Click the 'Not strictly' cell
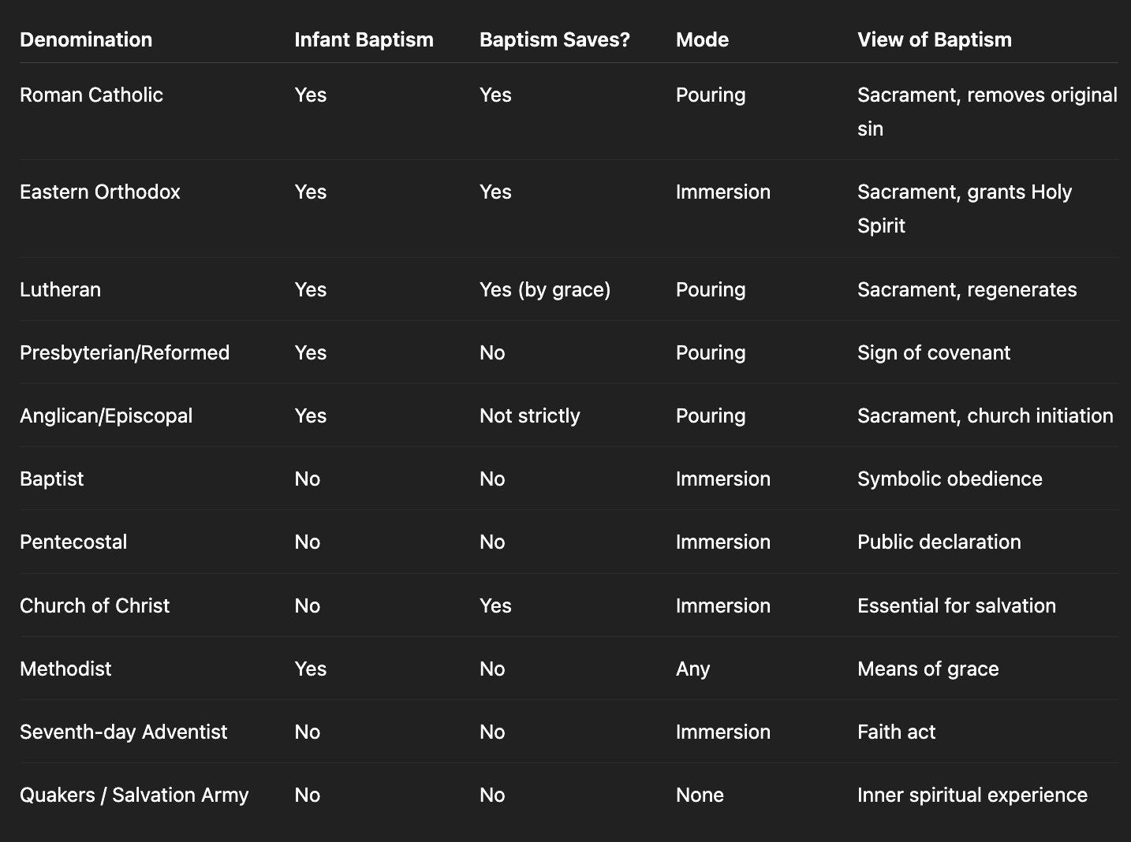Image resolution: width=1131 pixels, height=842 pixels. pyautogui.click(x=529, y=415)
